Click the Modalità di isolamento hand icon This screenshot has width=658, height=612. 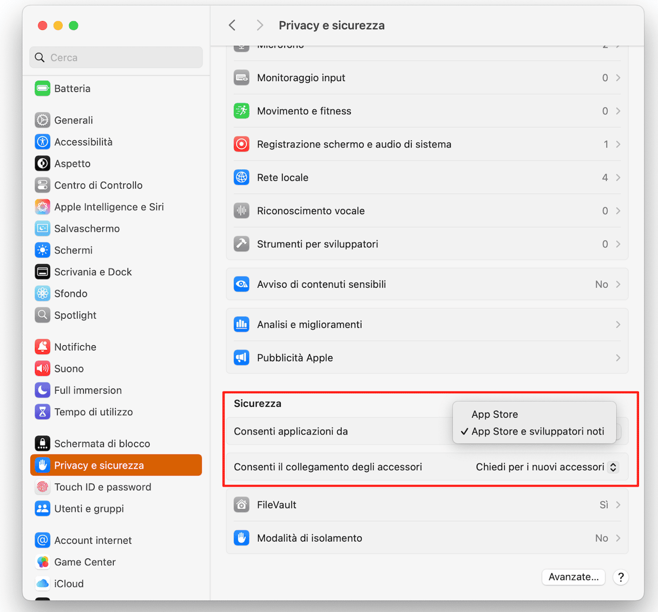[x=241, y=538]
